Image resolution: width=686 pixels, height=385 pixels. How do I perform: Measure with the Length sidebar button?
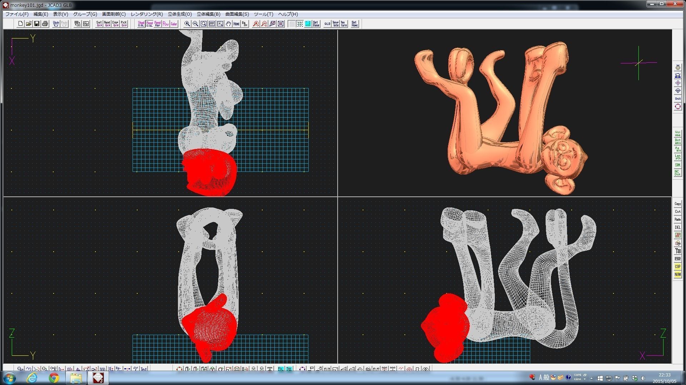[678, 157]
